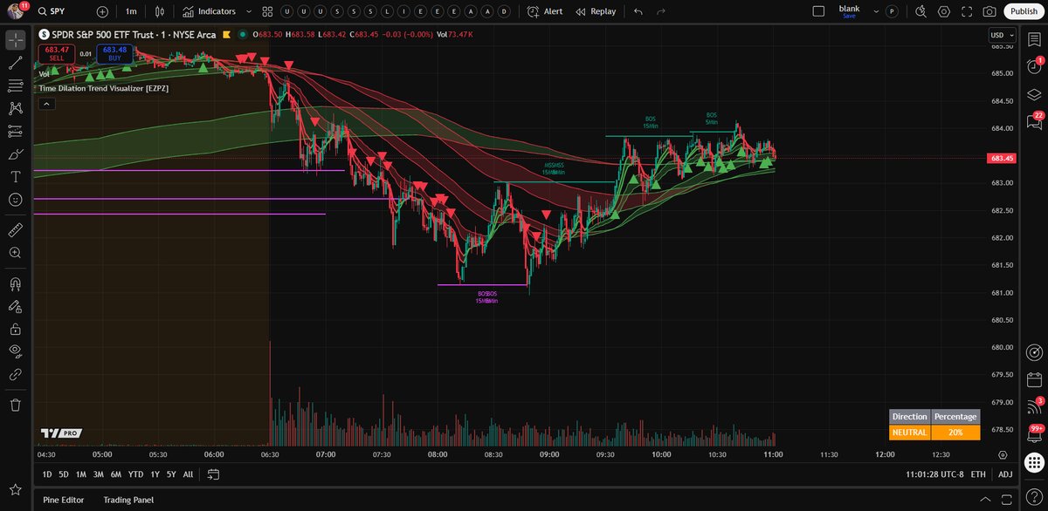Open the favorites star toolbar
1048x511 pixels.
click(15, 490)
